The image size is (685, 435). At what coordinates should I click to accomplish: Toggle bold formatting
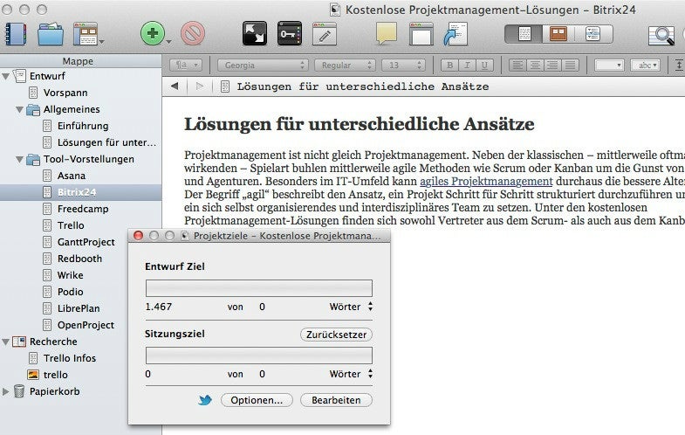(x=449, y=66)
